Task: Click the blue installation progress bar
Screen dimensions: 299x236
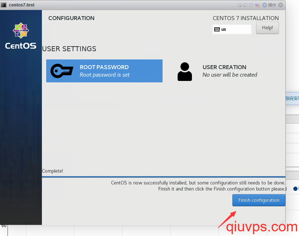Action: (163, 177)
